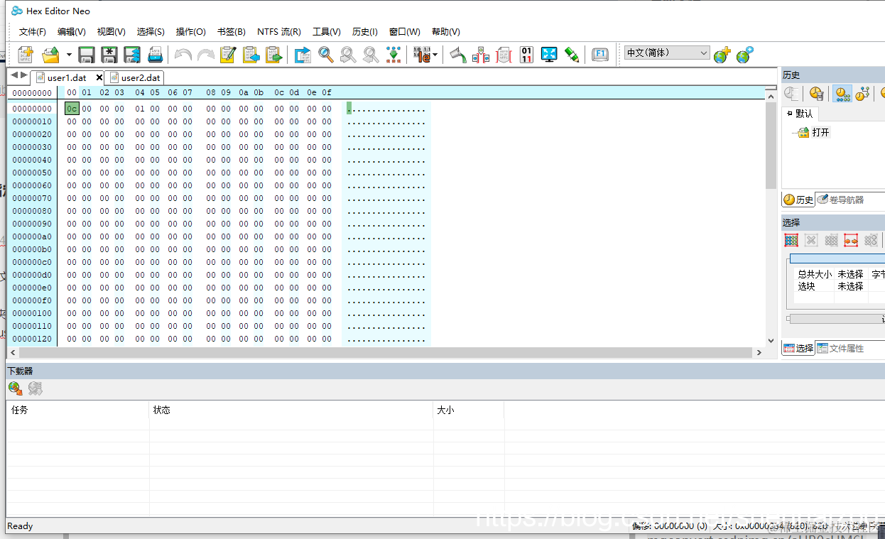Click the select-all grid icon in 选择 panel
885x539 pixels.
791,240
